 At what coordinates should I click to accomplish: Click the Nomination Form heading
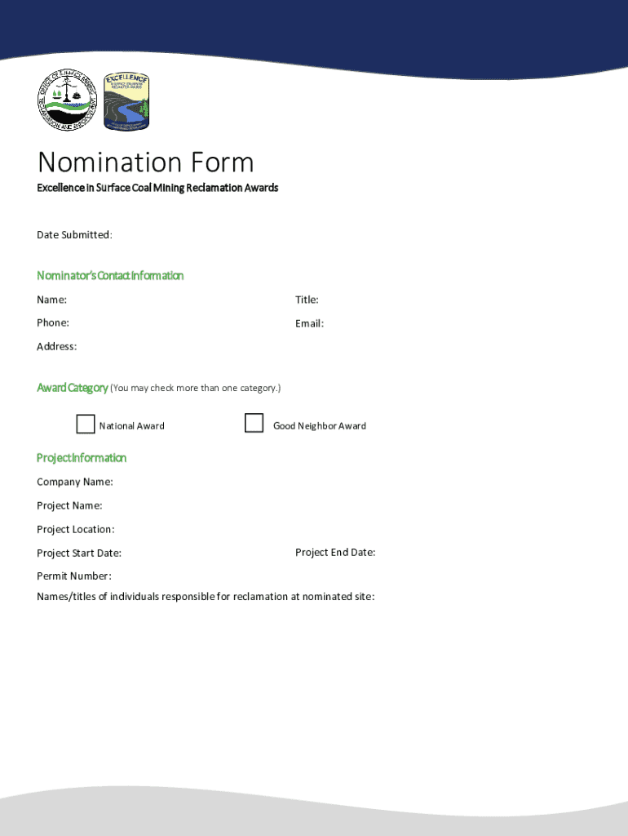(145, 162)
